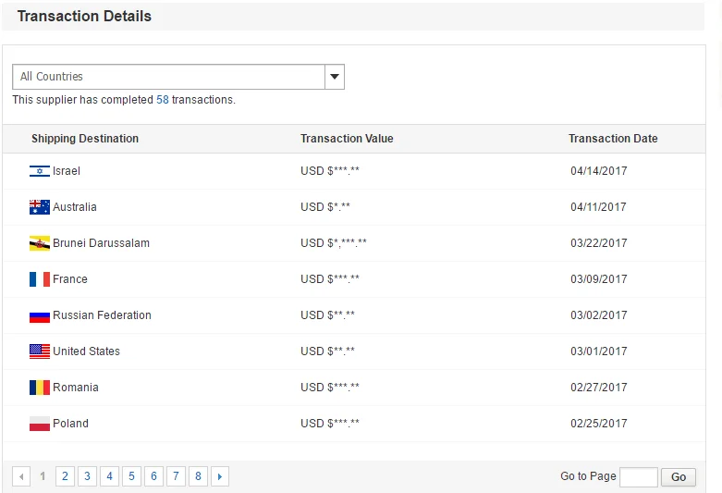Open the All Countries dropdown
722x493 pixels.
[x=168, y=77]
